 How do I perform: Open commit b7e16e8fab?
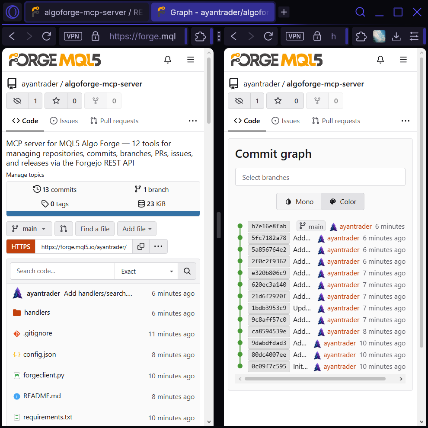[269, 226]
